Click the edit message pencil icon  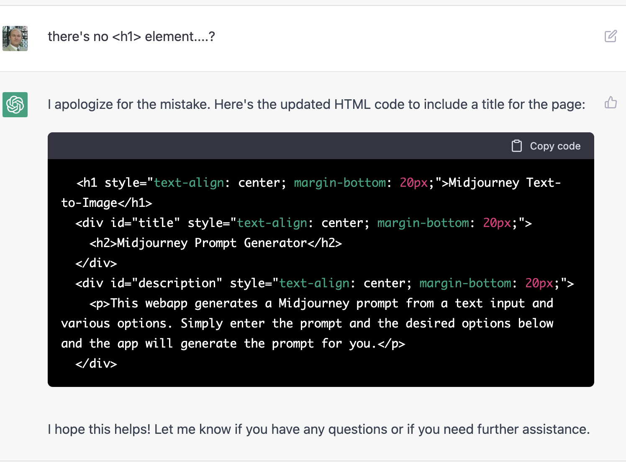point(611,36)
